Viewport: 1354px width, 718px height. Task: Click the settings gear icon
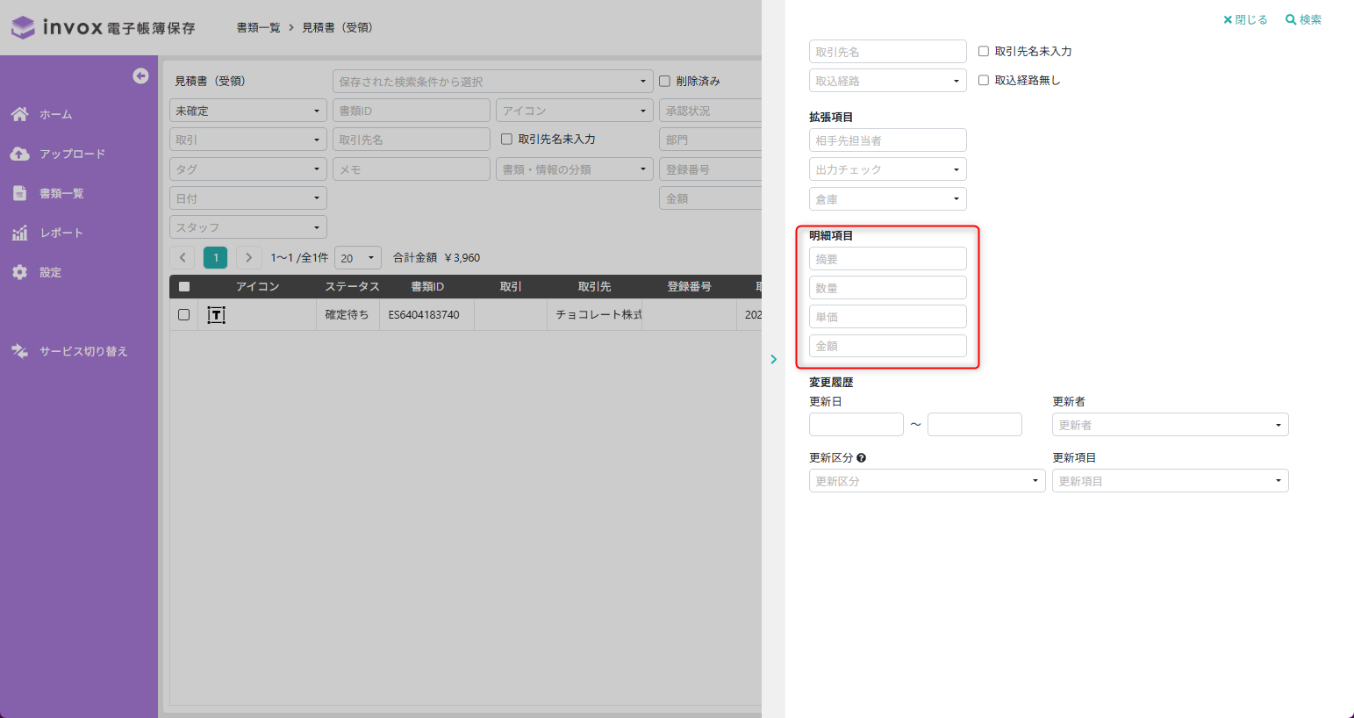coord(19,272)
